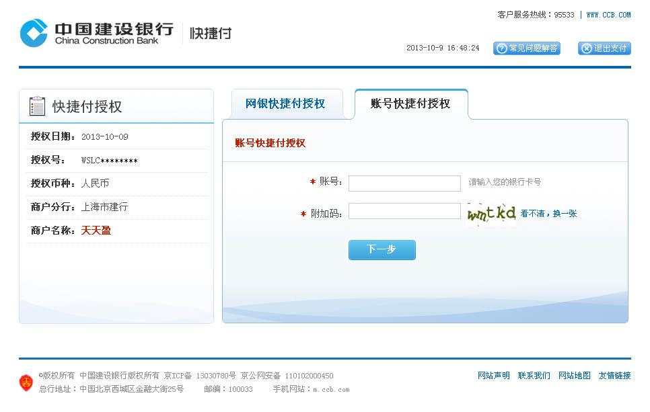Click inside the 账号 card number field

404,183
